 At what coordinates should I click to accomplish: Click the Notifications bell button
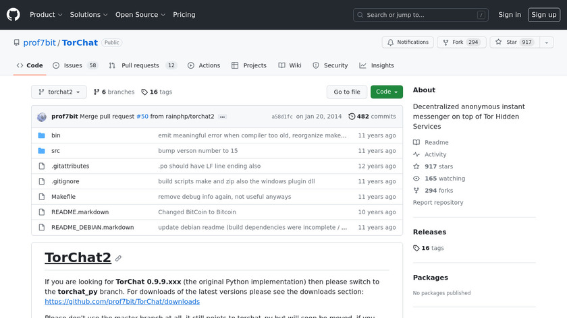click(x=408, y=42)
